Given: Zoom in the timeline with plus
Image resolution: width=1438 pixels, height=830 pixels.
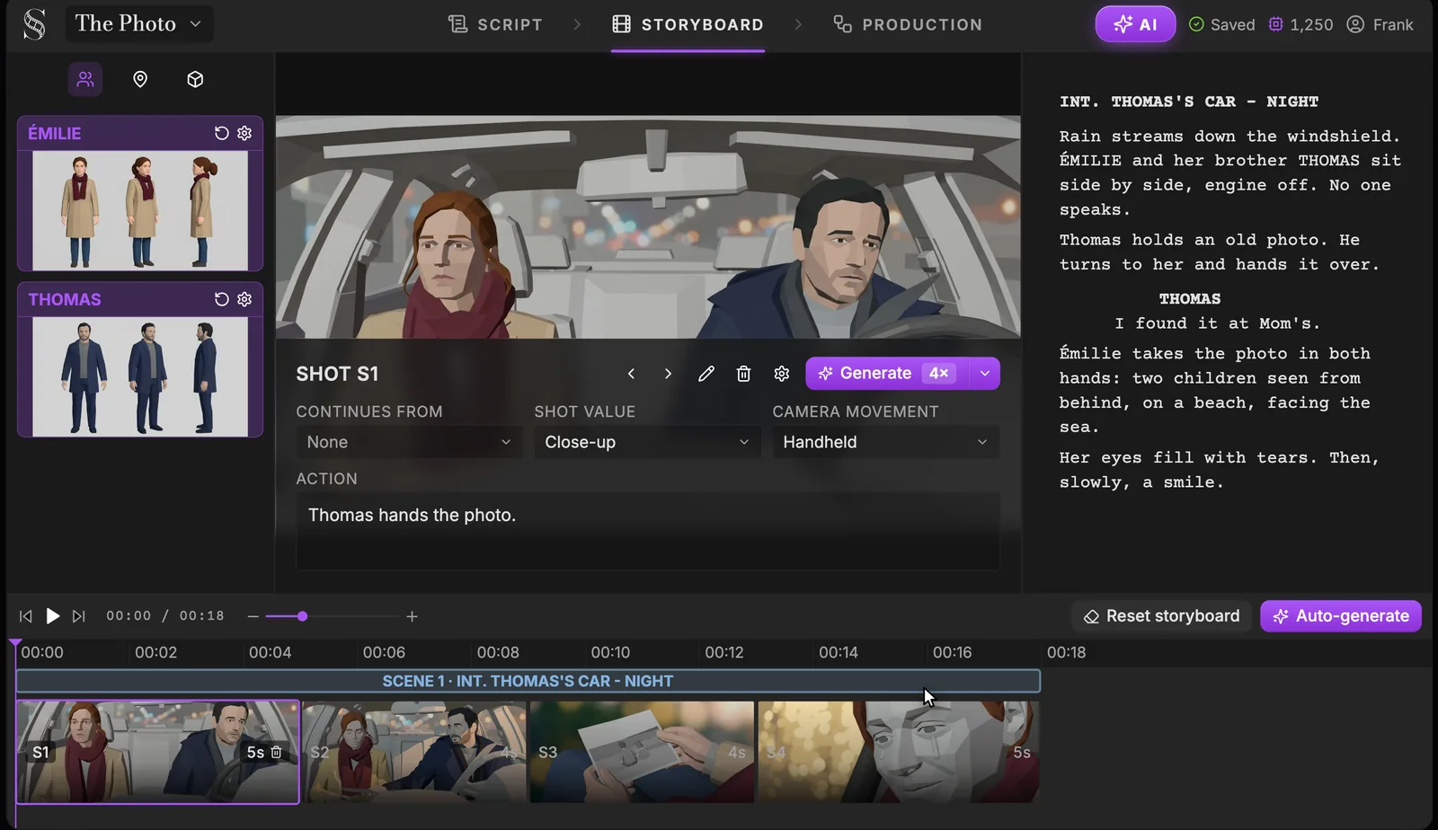Looking at the screenshot, I should [412, 616].
